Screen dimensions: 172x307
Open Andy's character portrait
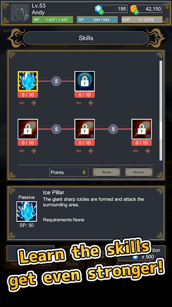click(20, 13)
